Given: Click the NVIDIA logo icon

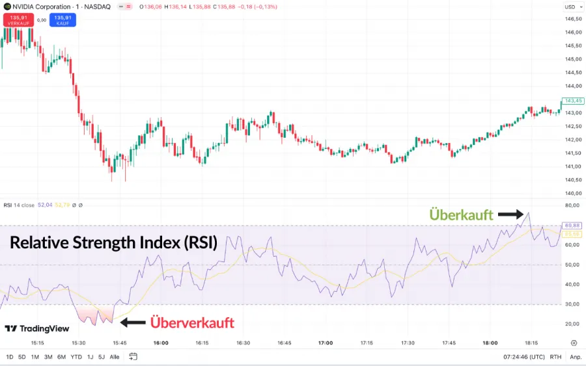Looking at the screenshot, I should [x=7, y=7].
